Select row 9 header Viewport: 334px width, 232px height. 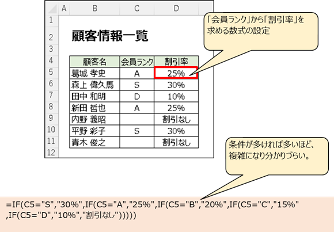[51, 118]
